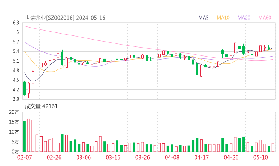The height and width of the screenshot is (166, 279).
Task: Click the first green volume bar at 15万
Action: pos(25,137)
